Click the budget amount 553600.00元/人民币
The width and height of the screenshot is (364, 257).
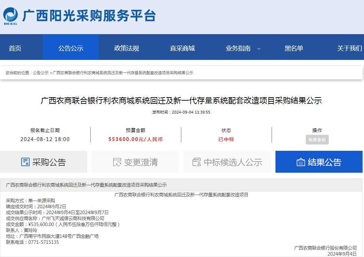click(136, 139)
